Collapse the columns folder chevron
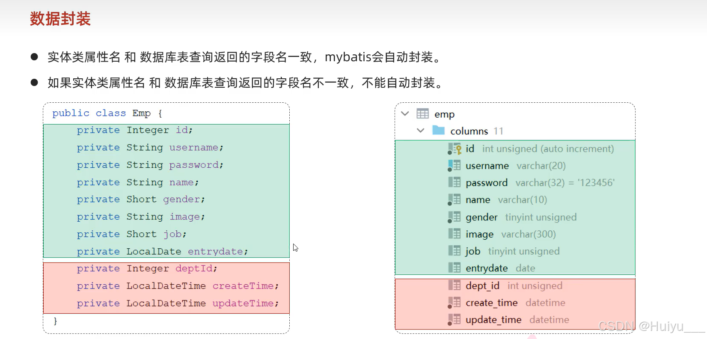Viewport: 707px width, 339px height. coord(421,131)
